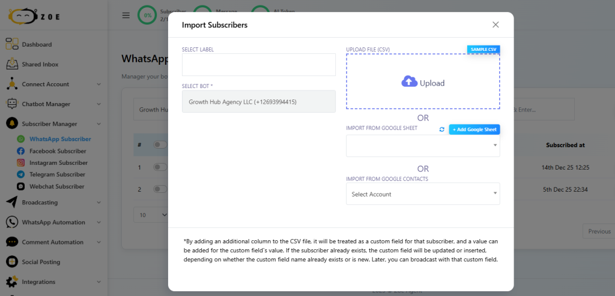Close the Import Subscribers dialog

point(495,25)
